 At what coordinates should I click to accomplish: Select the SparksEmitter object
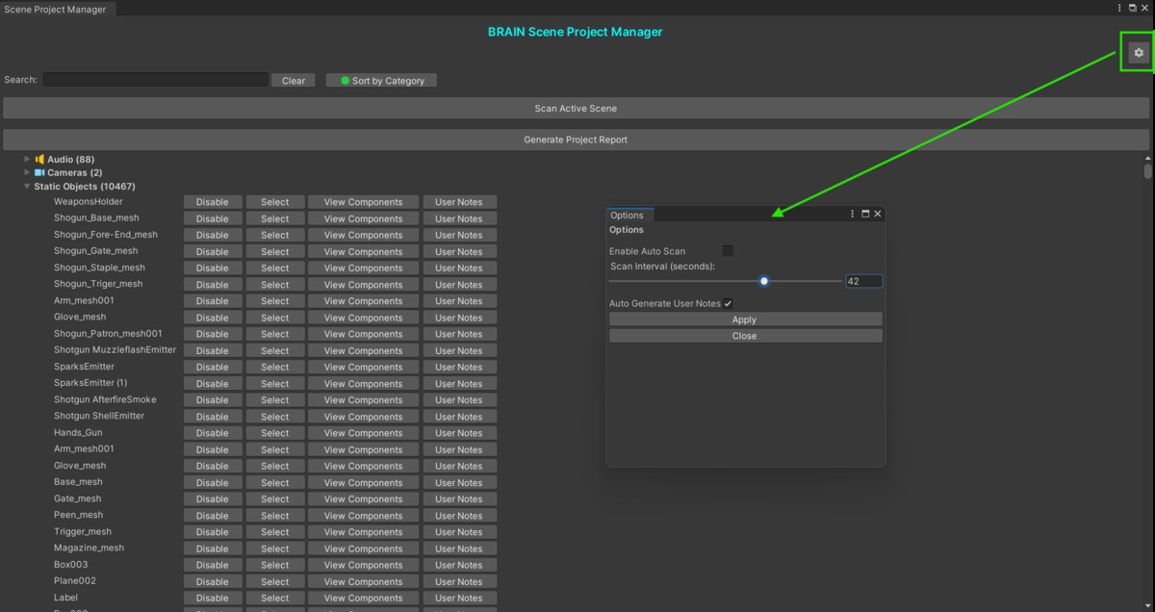click(x=274, y=367)
